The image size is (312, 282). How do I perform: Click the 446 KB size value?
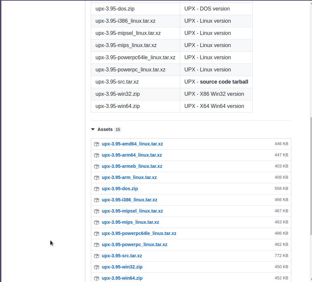pyautogui.click(x=281, y=144)
